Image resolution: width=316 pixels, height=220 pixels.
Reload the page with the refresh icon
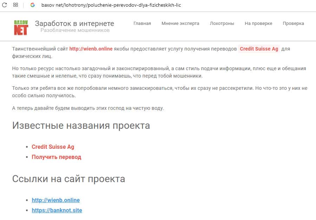[4, 5]
